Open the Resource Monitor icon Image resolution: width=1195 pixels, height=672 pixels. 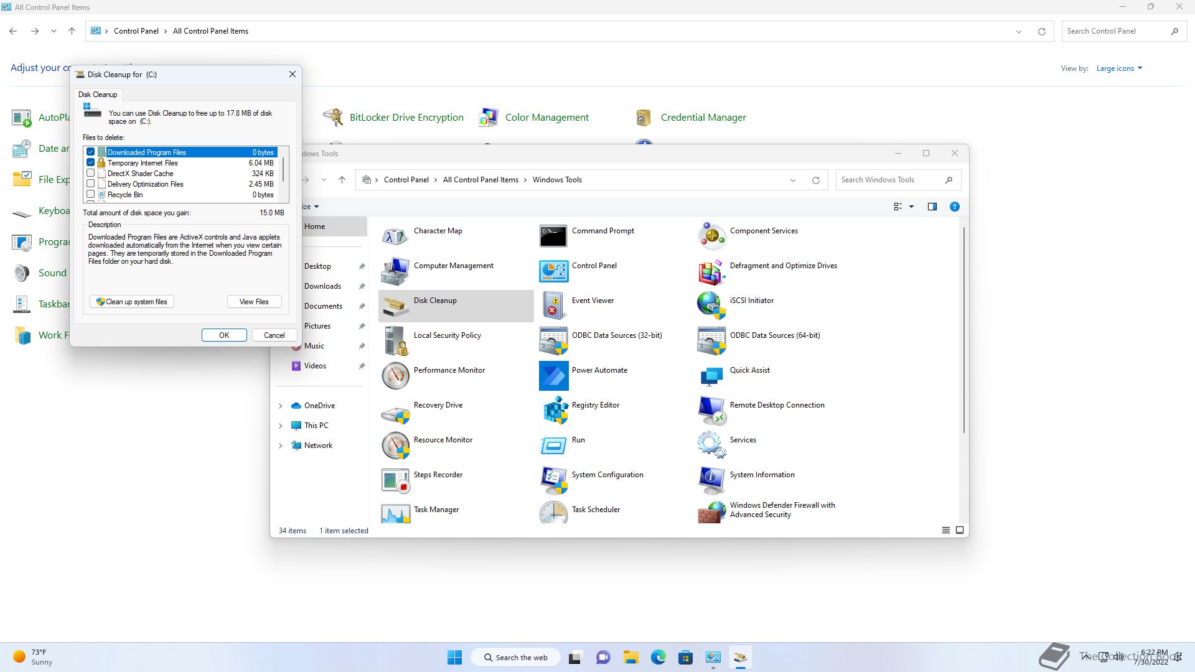tap(395, 445)
